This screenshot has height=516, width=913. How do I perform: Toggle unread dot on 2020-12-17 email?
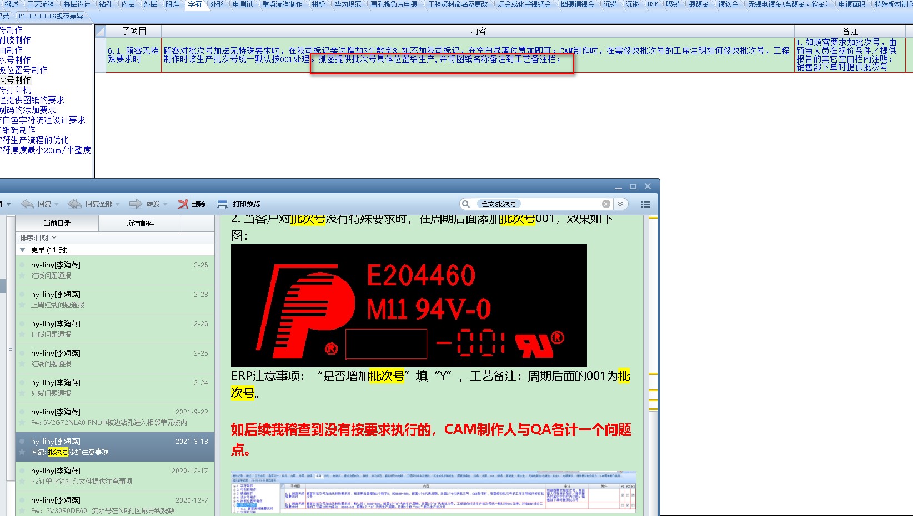22,471
